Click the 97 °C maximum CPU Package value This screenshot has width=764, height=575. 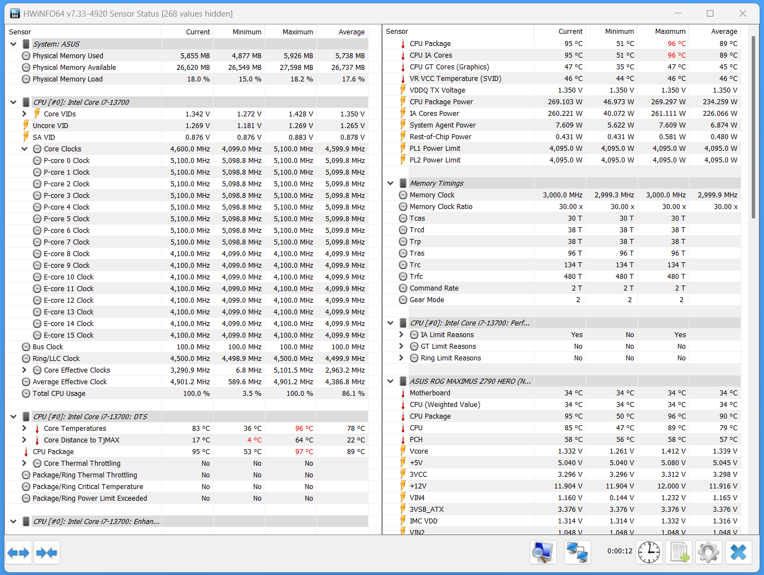pyautogui.click(x=304, y=452)
